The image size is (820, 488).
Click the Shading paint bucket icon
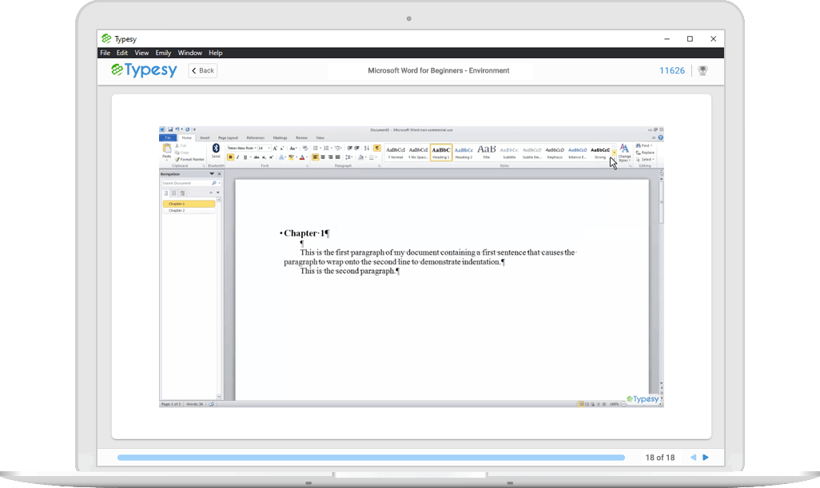[360, 157]
